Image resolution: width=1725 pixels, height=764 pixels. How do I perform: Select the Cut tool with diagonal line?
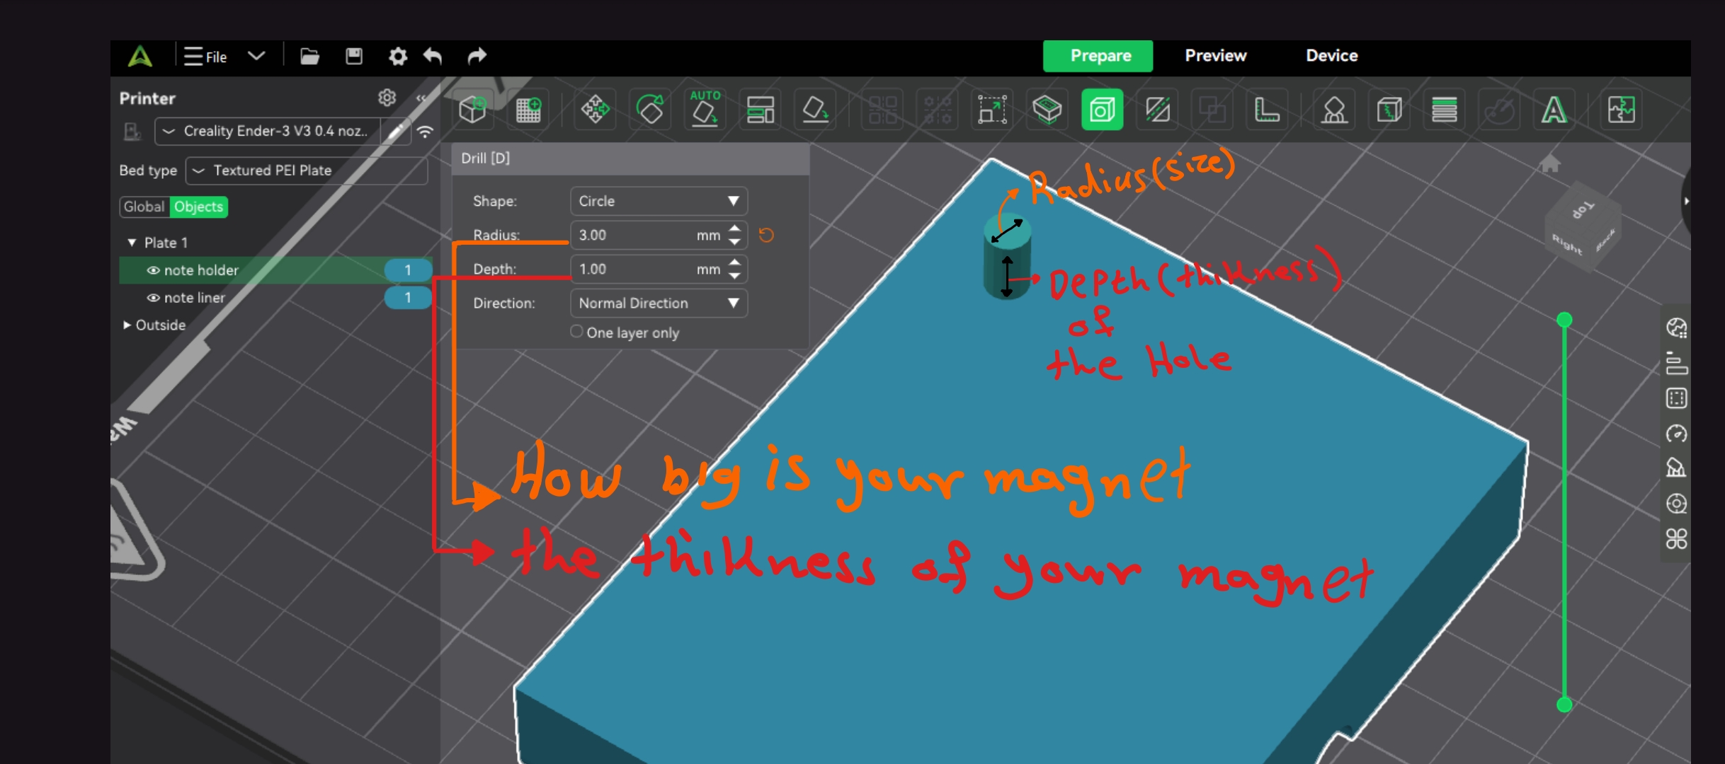tap(1157, 110)
